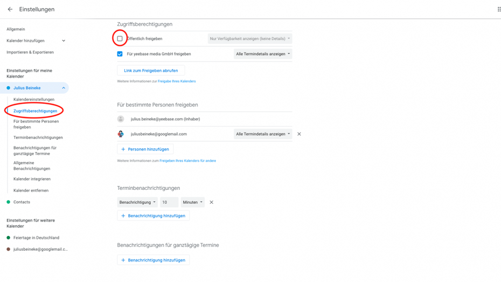Viewport: 501px width, 282px height.
Task: Open the Google apps grid icon
Action: pyautogui.click(x=498, y=9)
